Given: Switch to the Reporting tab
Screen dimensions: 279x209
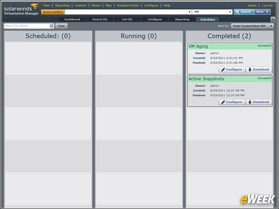Looking at the screenshot, I should 182,19.
